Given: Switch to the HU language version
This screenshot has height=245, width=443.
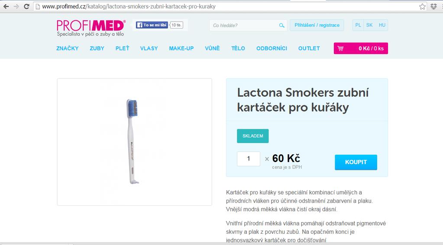Looking at the screenshot, I should point(382,25).
